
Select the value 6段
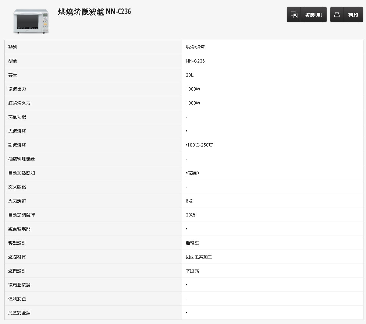189,201
